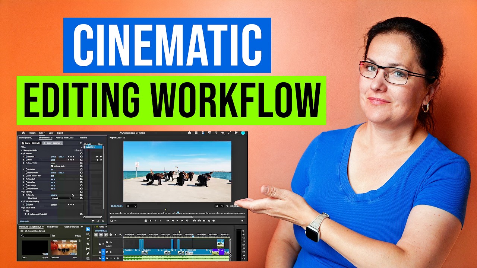Select the Pen tool
The height and width of the screenshot is (268, 477).
point(88,253)
